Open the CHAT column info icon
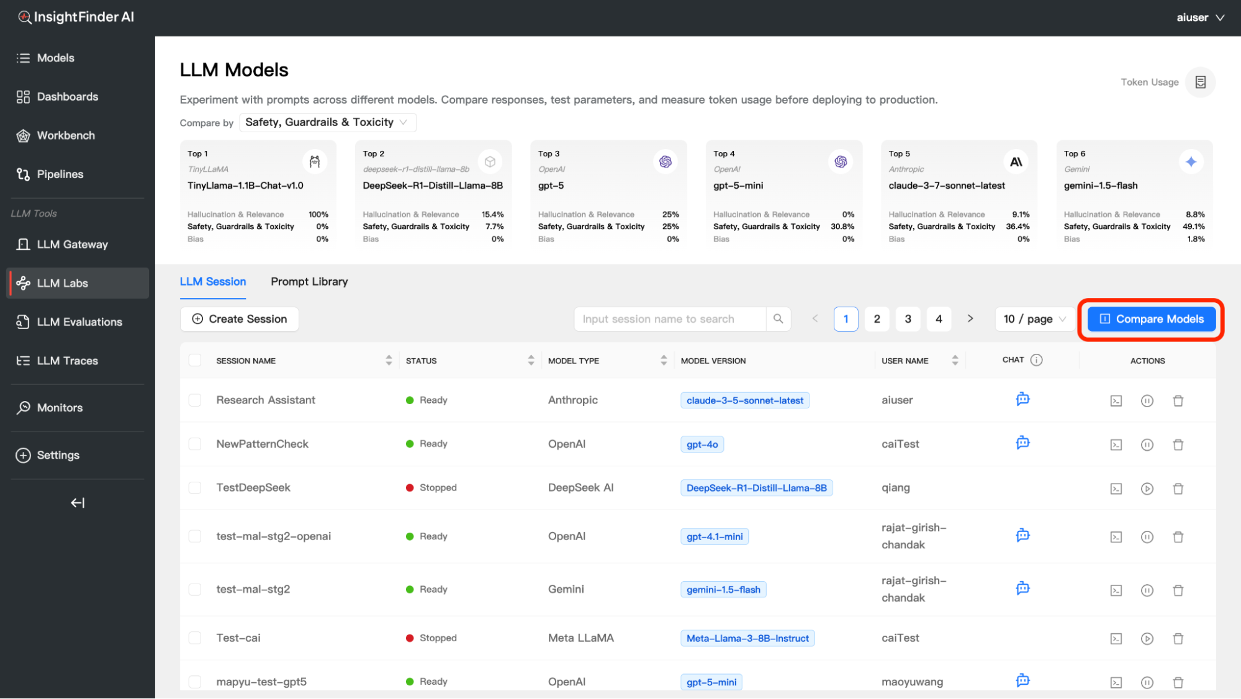 click(1036, 360)
